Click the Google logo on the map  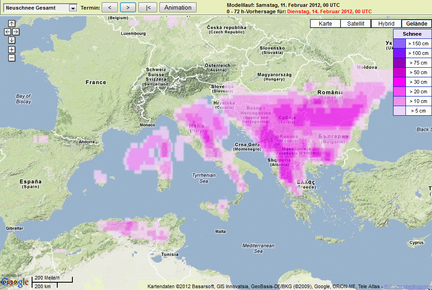pos(14,282)
